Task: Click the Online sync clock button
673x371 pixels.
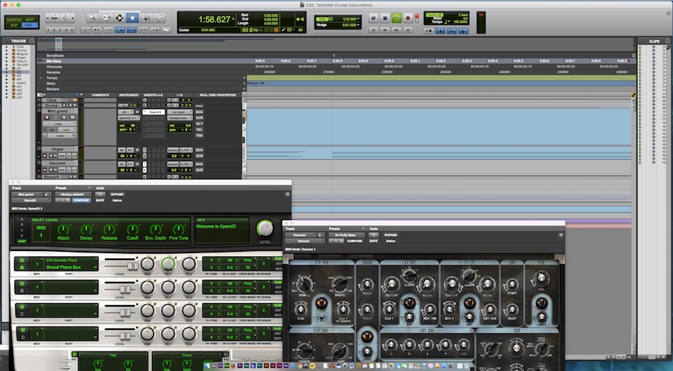Action: [374, 18]
